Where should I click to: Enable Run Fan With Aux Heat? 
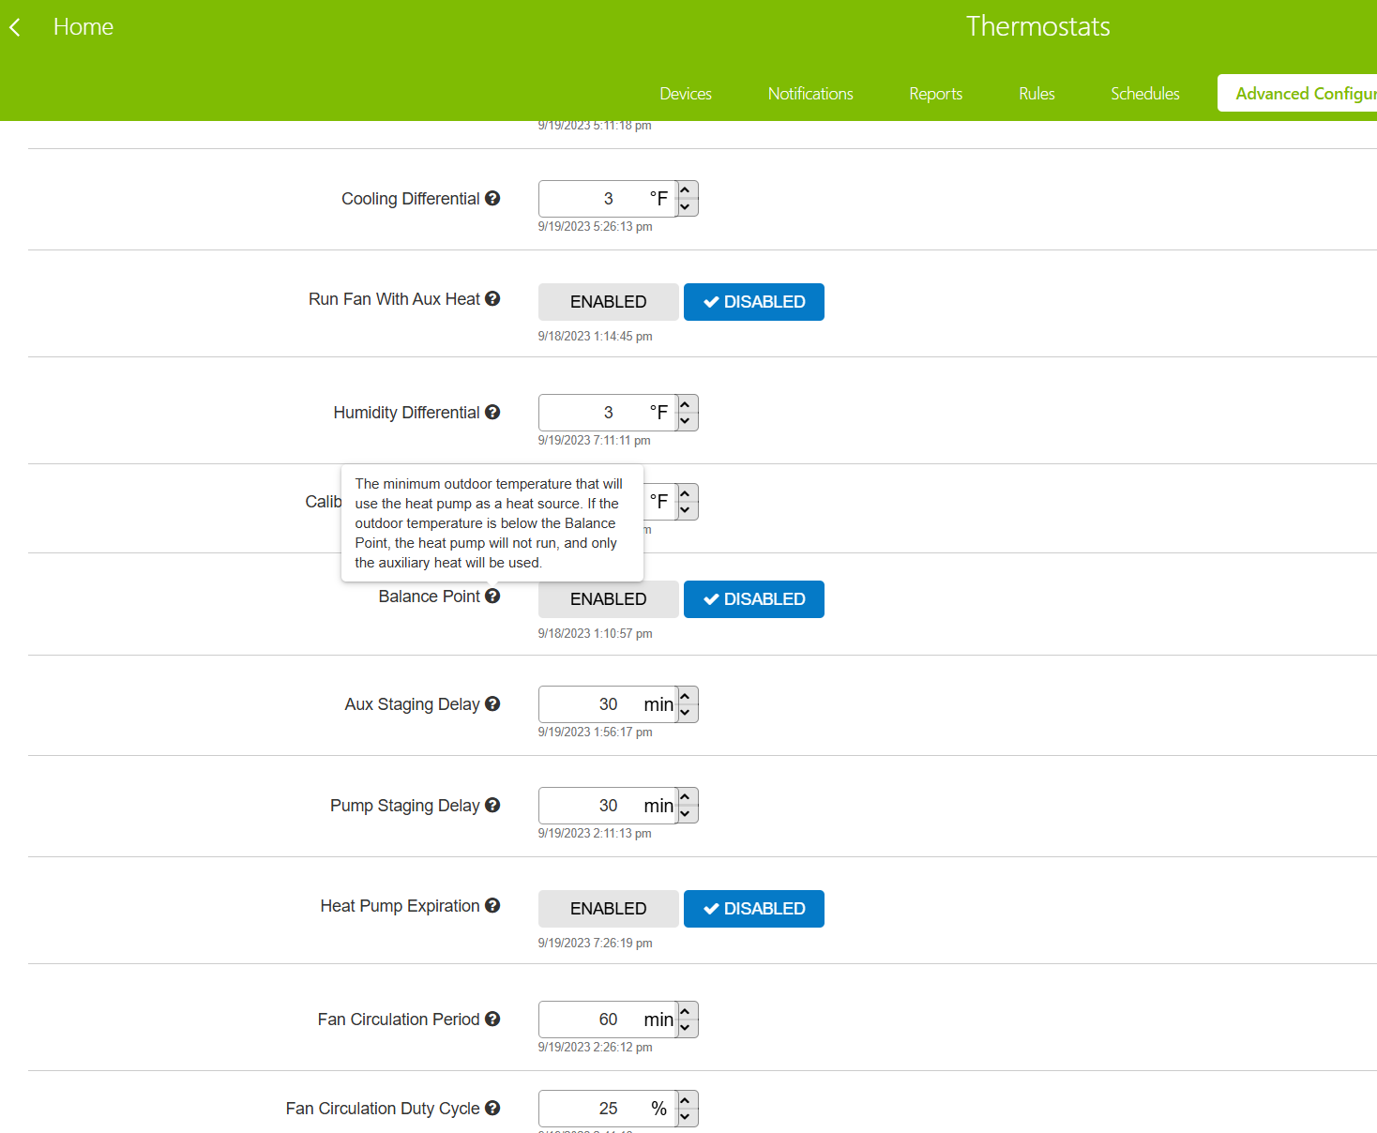tap(608, 302)
